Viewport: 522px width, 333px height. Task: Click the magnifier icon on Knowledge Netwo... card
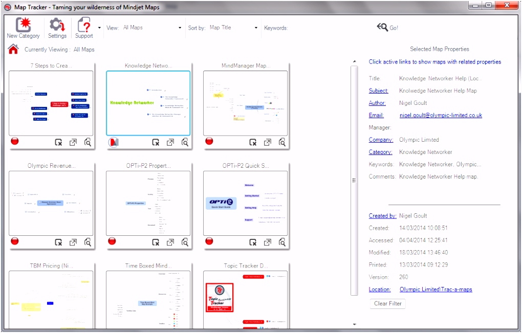coord(185,142)
